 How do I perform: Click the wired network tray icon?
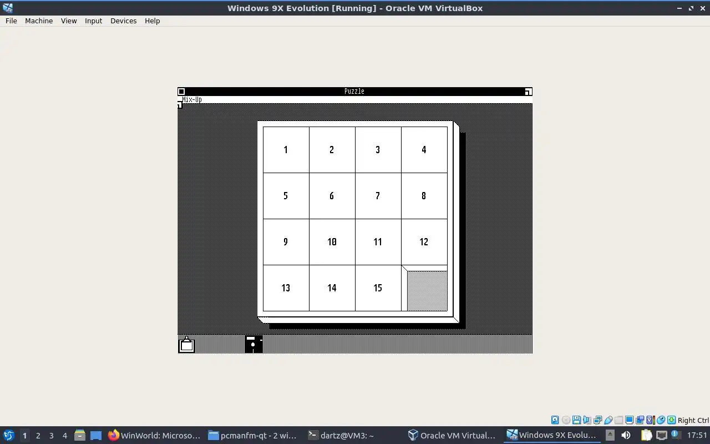(661, 436)
